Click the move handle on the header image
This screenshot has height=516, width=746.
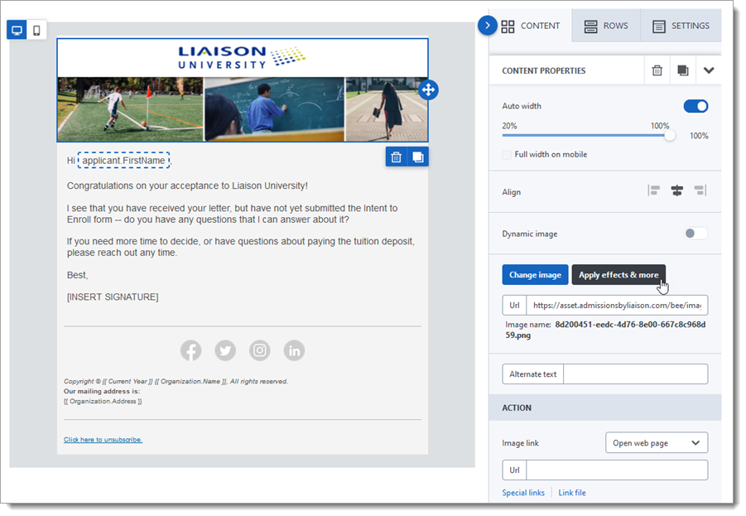(428, 89)
